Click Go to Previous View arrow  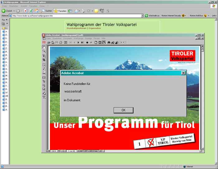pyautogui.click(x=87, y=43)
